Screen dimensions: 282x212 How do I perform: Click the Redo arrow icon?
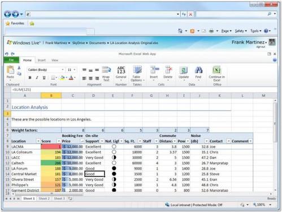coord(12,54)
